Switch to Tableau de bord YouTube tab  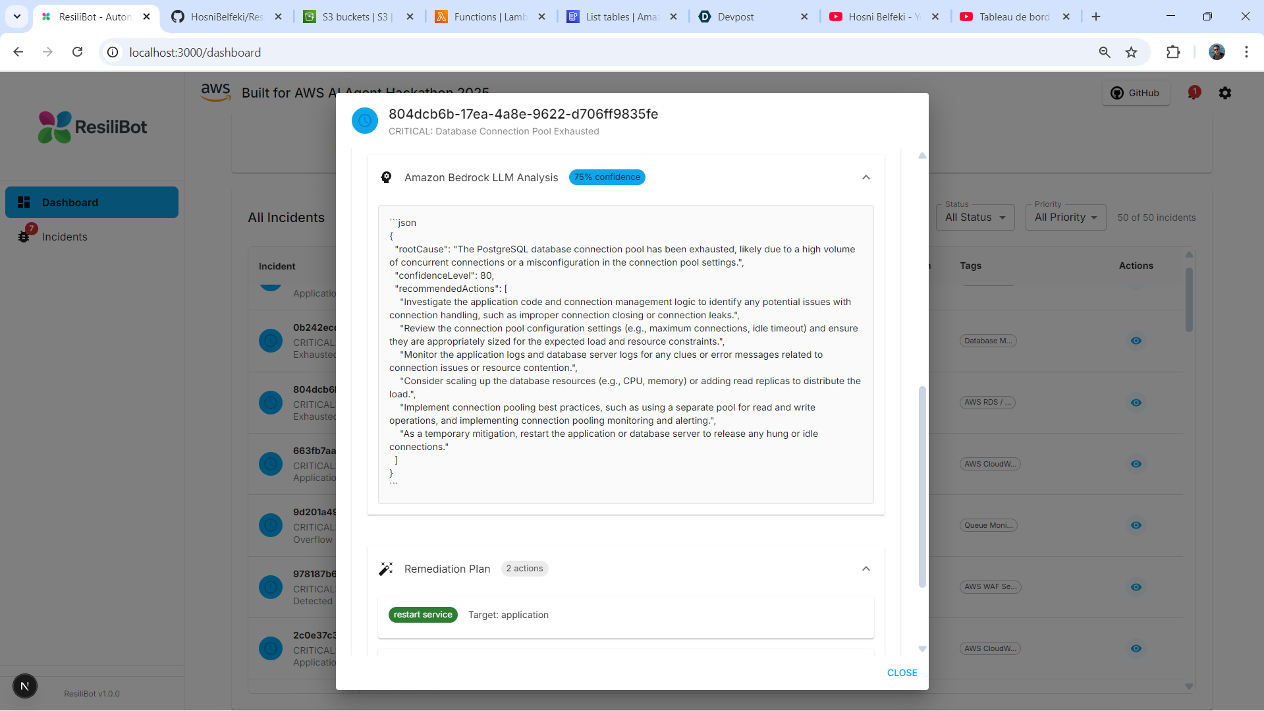point(1014,16)
